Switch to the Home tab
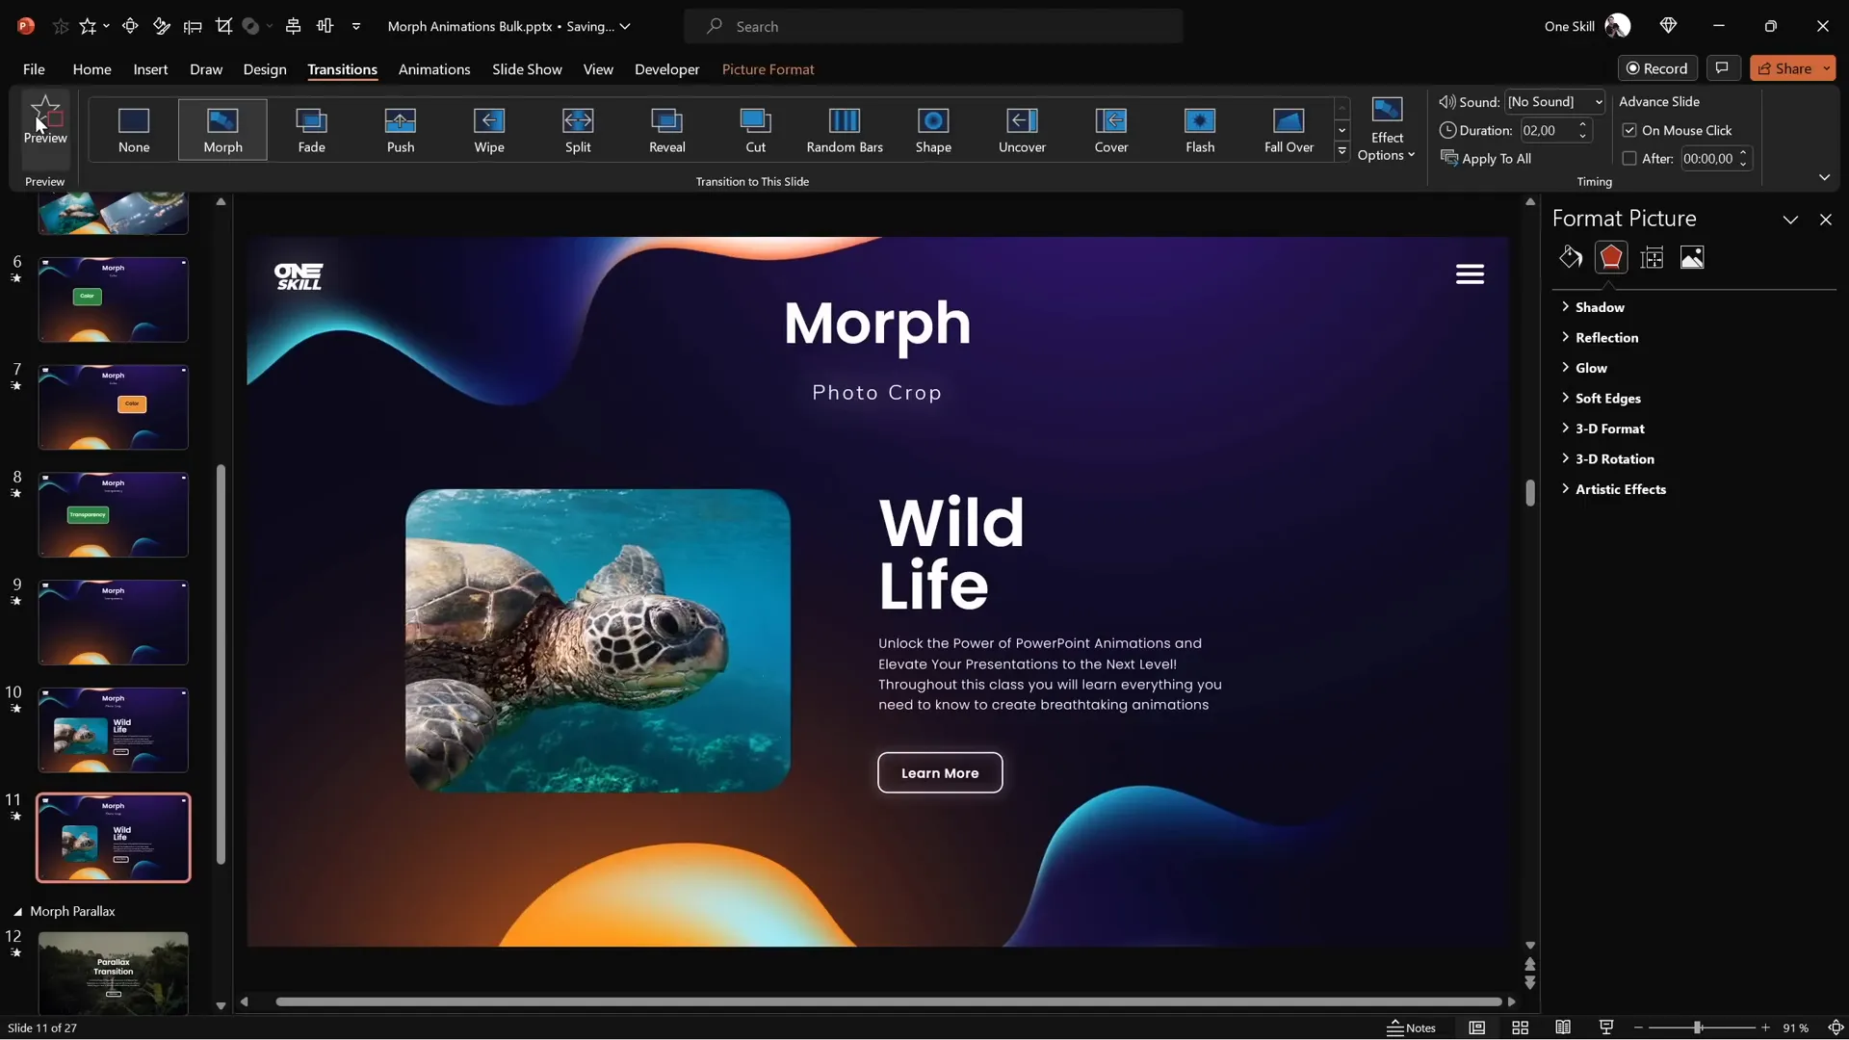1849x1040 pixels. tap(91, 68)
